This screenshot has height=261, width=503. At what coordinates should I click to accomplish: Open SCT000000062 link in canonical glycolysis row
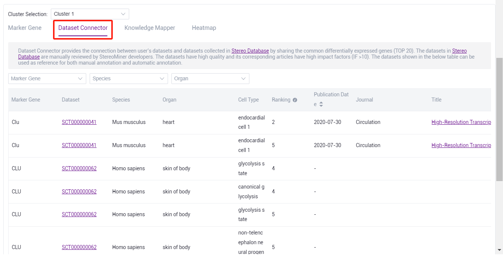point(79,192)
